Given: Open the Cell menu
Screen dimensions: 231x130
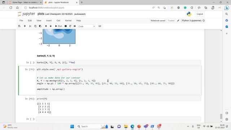Looking at the screenshot, I should click(58, 21).
